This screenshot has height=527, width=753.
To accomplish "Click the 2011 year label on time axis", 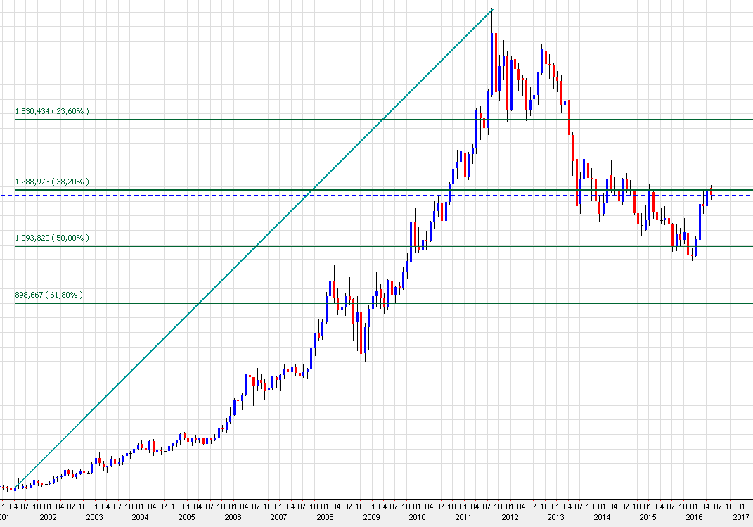I will 463,517.
